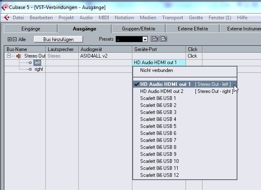The image size is (261, 190).
Task: Choose Scarlett 8i6 USB 10
Action: pos(185,161)
